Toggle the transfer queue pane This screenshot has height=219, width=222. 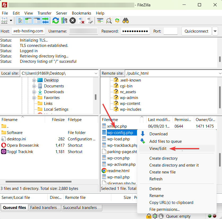tap(46, 20)
